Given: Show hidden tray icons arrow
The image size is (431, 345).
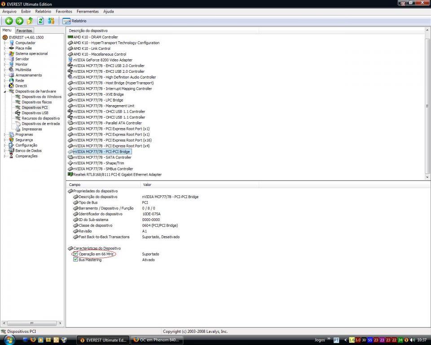Looking at the screenshot, I should coord(346,340).
